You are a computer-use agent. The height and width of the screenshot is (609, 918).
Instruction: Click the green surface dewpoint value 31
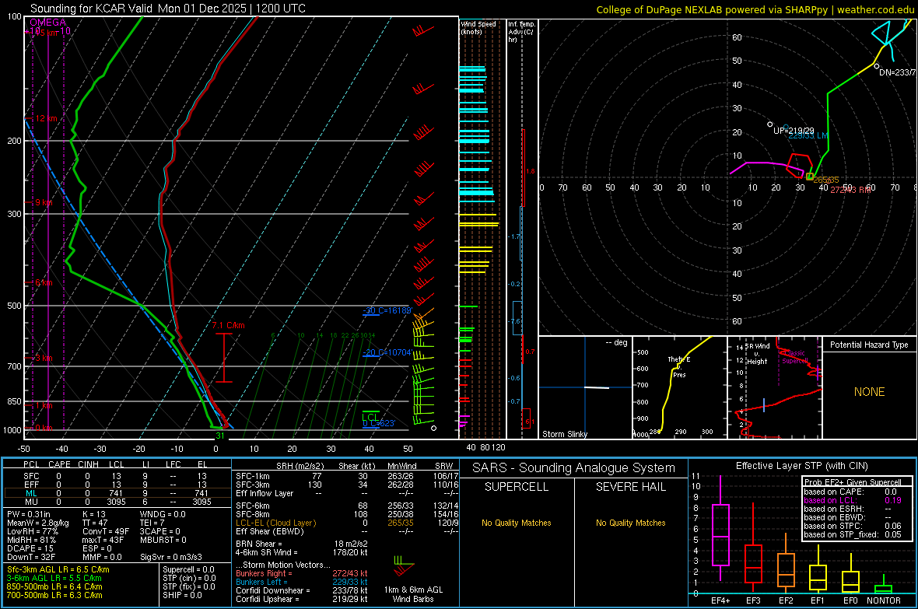point(220,436)
